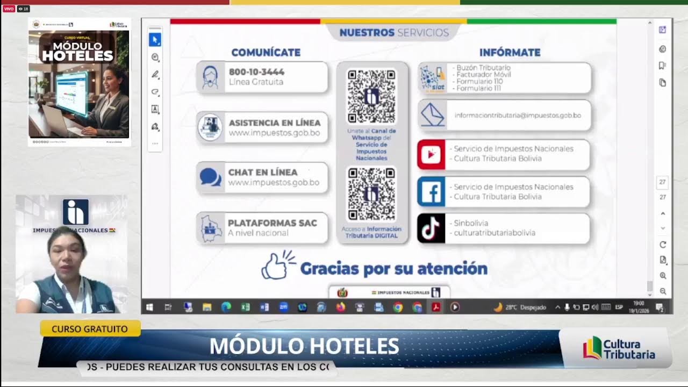Switch to Adobe Acrobat in the taskbar

tap(436, 307)
